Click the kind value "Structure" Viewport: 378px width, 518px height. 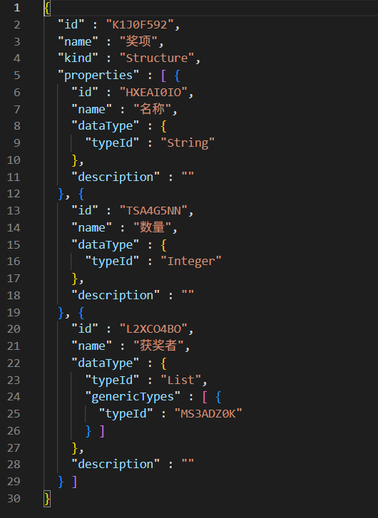click(x=157, y=58)
